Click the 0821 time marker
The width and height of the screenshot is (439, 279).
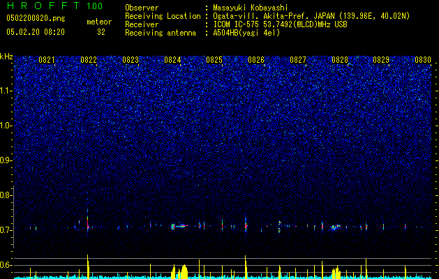point(47,60)
